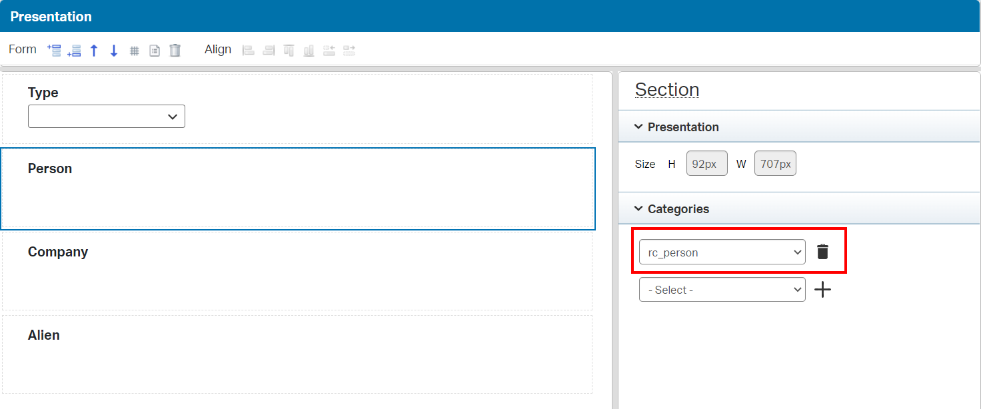This screenshot has height=409, width=981.
Task: Move the selected section down
Action: pyautogui.click(x=114, y=50)
